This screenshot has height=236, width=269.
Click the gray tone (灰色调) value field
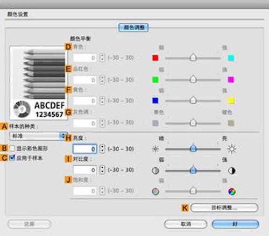(x=85, y=123)
